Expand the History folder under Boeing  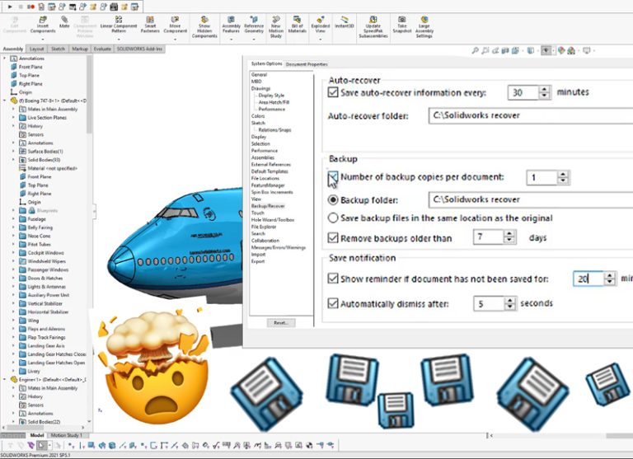13,126
